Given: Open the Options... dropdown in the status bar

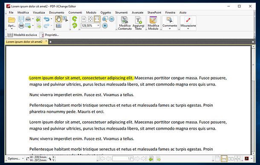Looking at the screenshot, I should (15, 158).
